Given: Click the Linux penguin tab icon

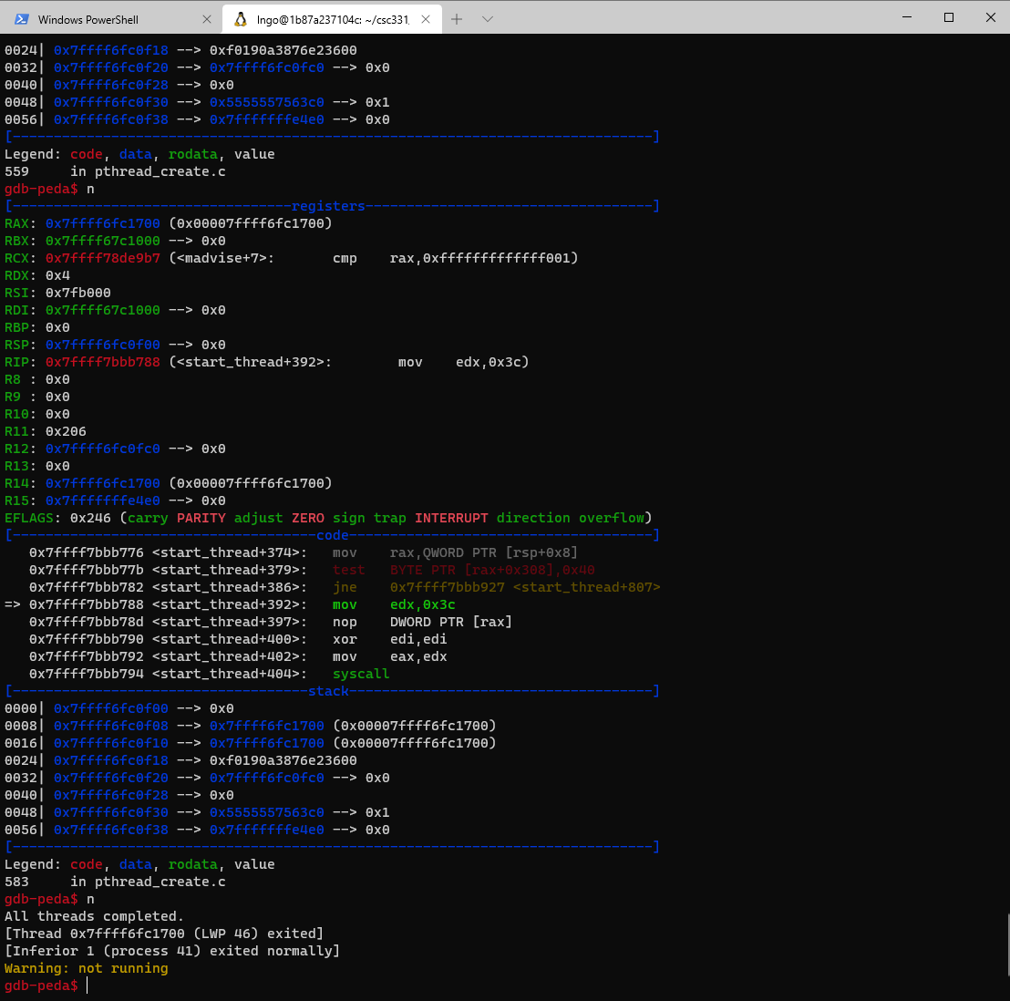Looking at the screenshot, I should click(x=241, y=19).
